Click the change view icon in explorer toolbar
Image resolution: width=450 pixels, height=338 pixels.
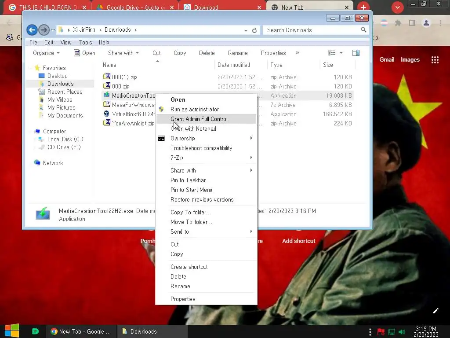332,53
